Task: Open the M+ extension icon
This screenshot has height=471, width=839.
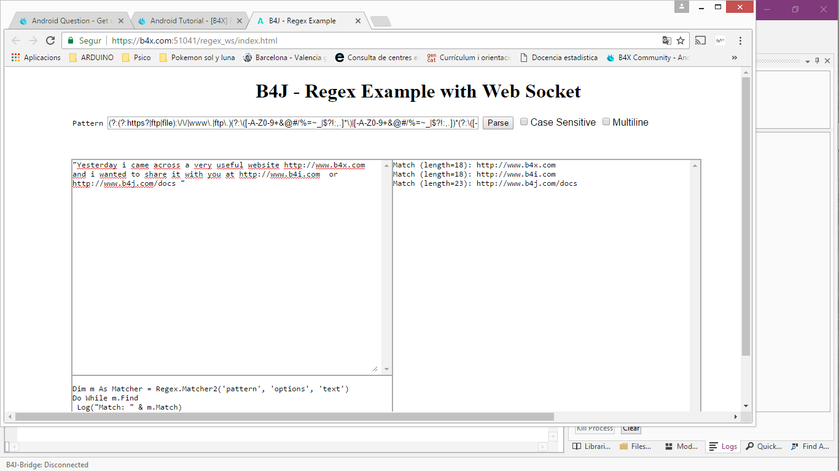Action: 720,40
